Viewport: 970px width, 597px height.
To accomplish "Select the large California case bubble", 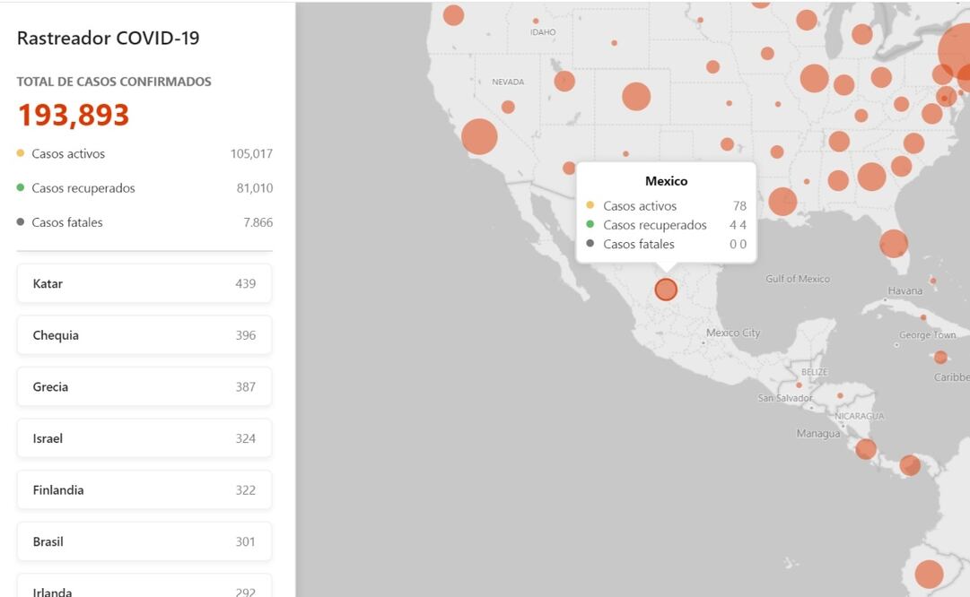I will point(480,136).
